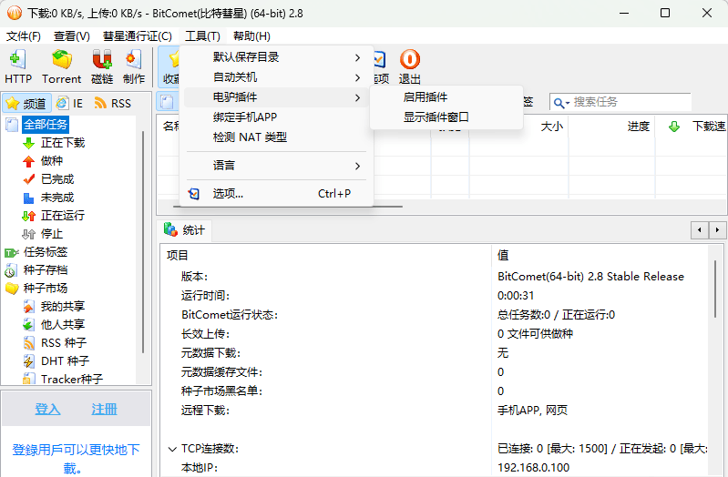
Task: Click the 项目 column header
Action: (326, 255)
